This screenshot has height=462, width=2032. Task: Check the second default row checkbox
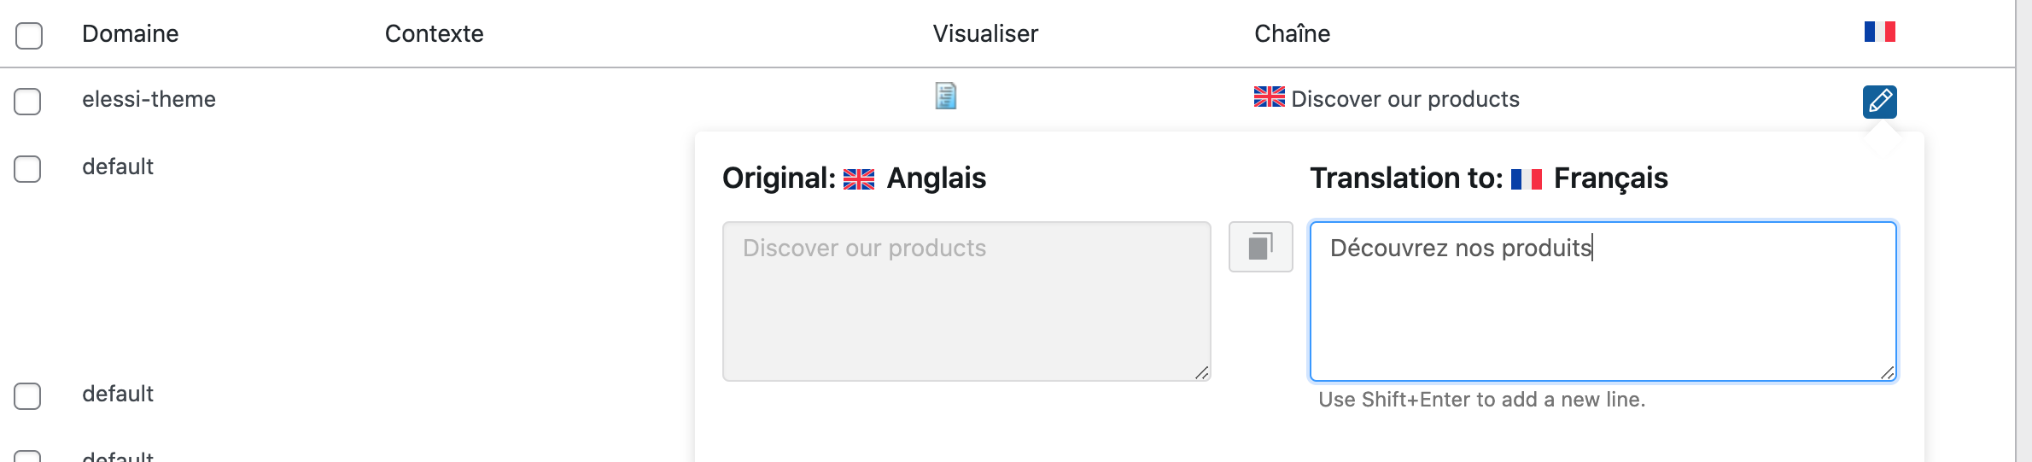click(27, 395)
